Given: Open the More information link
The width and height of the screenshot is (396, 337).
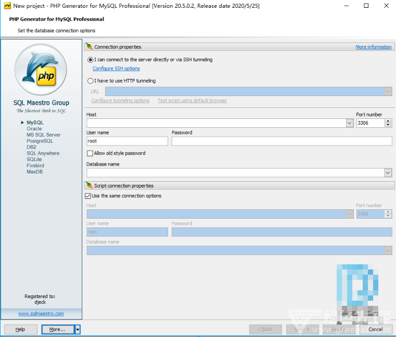Looking at the screenshot, I should pos(374,47).
